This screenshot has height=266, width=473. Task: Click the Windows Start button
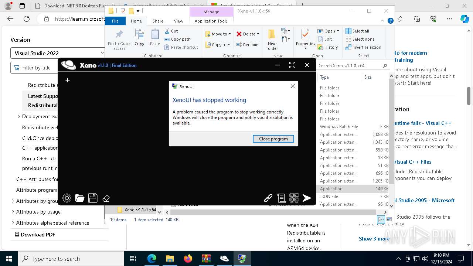[x=8, y=259]
